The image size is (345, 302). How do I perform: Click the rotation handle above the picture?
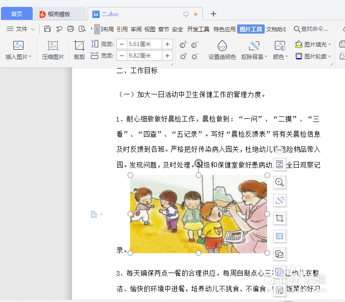tap(198, 163)
